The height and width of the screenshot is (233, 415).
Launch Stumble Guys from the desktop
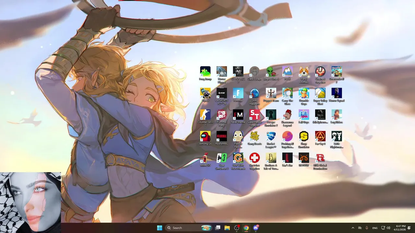point(304,97)
